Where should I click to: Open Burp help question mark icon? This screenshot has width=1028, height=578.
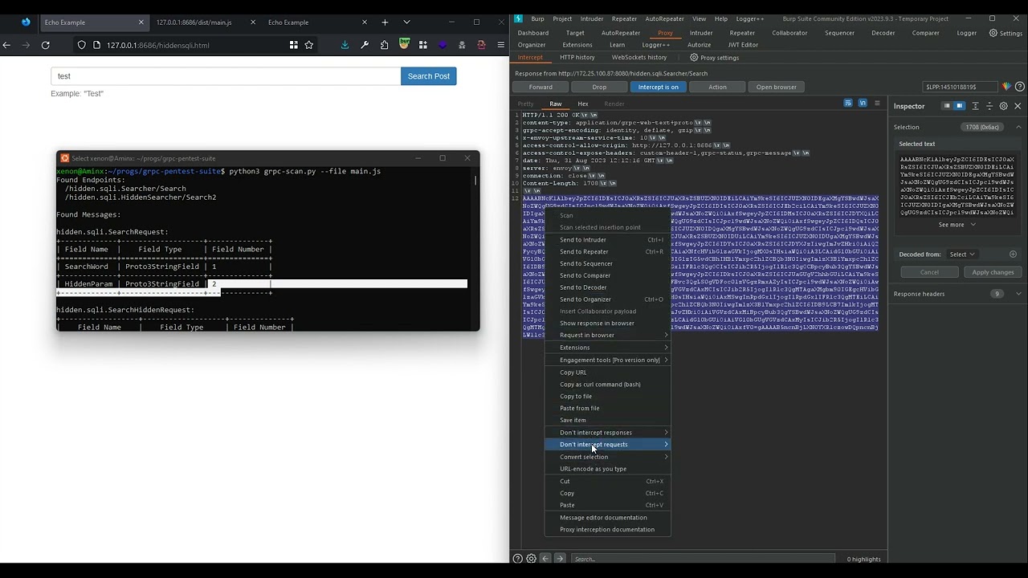click(1020, 87)
